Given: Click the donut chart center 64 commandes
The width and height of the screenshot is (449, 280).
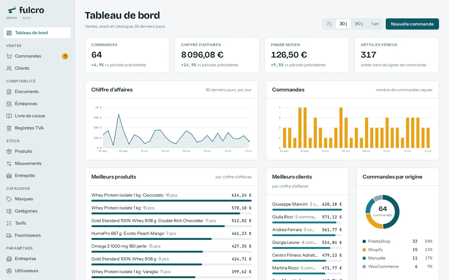Looking at the screenshot, I should 383,211.
